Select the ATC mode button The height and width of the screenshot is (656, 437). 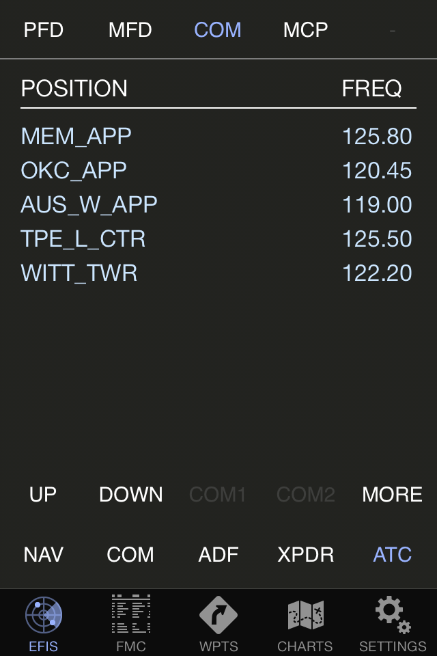[x=393, y=554]
